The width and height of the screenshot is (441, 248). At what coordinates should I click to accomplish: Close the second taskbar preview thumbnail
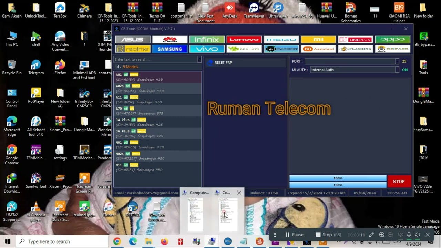(239, 193)
